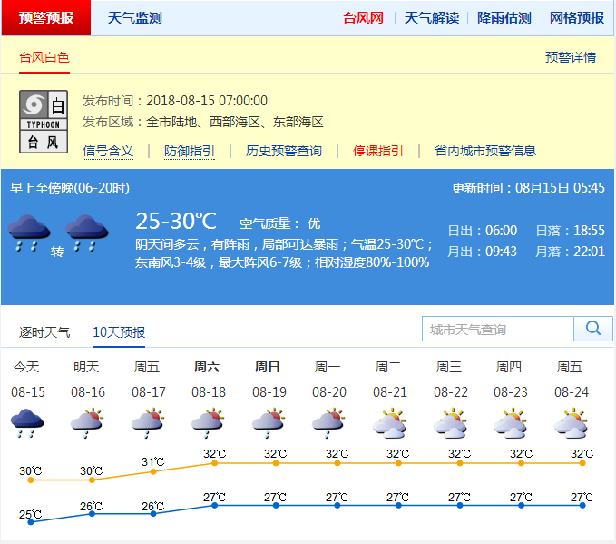Image resolution: width=616 pixels, height=544 pixels.
Task: Open the 天气解读 link
Action: click(431, 18)
